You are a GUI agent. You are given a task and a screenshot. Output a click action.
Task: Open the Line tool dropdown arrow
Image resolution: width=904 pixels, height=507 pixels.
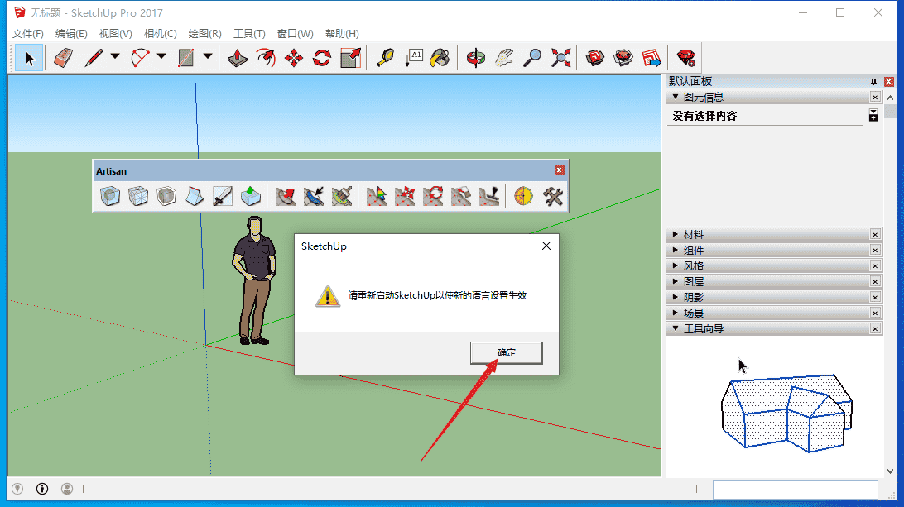(115, 56)
